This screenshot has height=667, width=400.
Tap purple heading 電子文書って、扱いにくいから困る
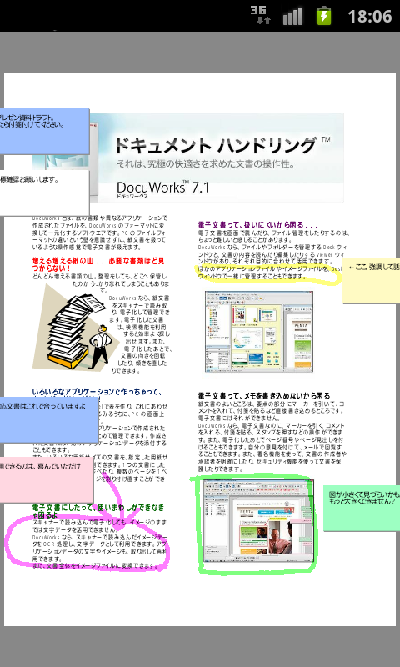pos(257,225)
